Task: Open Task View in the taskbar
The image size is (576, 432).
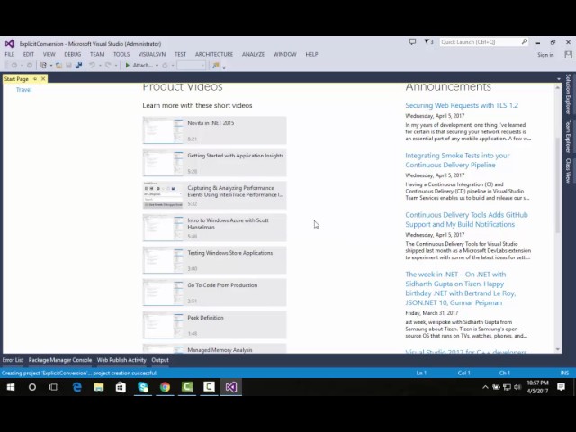Action: 54,387
